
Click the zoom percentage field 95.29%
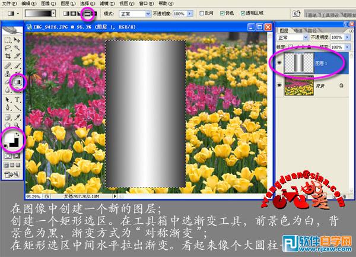[33, 196]
